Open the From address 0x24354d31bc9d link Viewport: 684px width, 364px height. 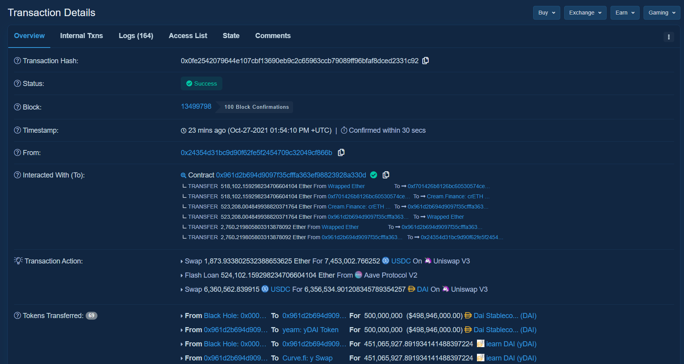(x=257, y=152)
